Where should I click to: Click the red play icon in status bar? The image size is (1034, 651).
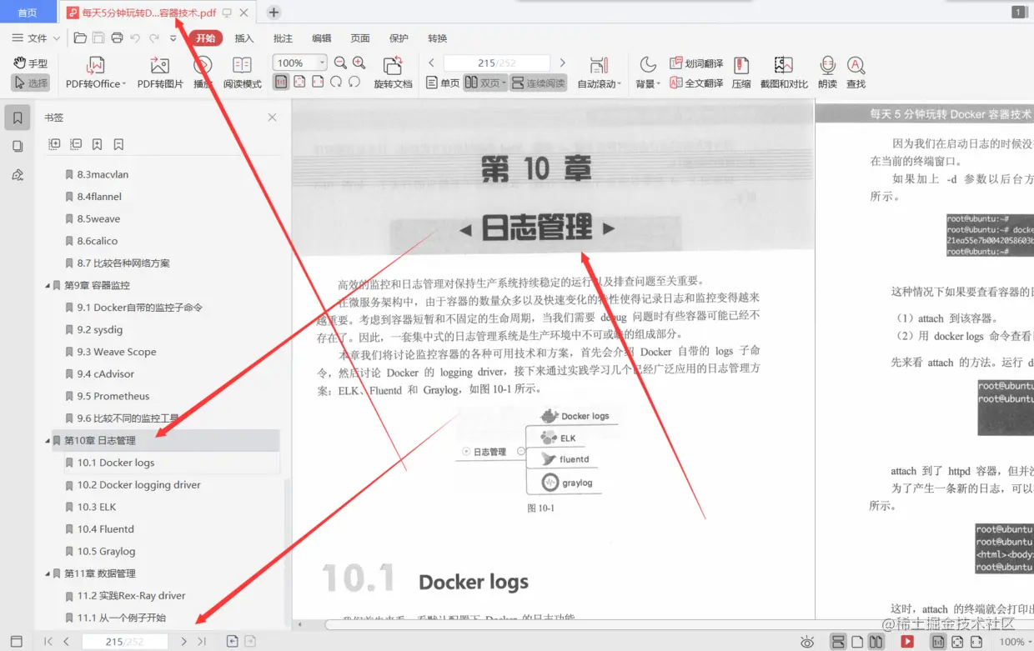[x=907, y=641]
